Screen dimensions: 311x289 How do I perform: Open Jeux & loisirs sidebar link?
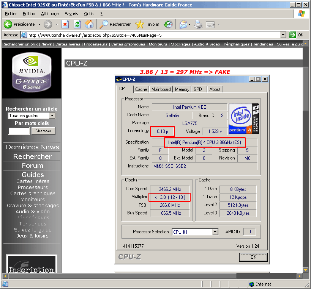pyautogui.click(x=33, y=236)
